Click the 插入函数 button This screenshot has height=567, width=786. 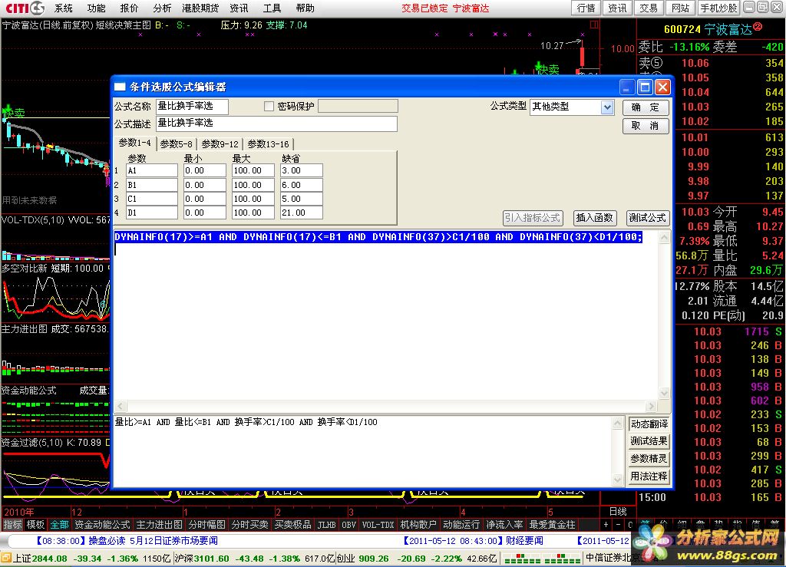(x=594, y=218)
